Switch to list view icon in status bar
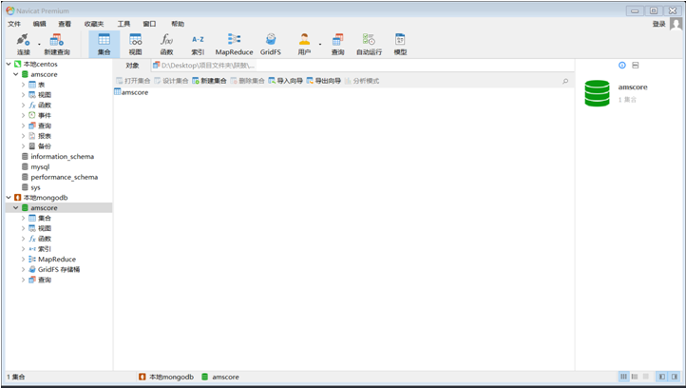 (x=623, y=377)
